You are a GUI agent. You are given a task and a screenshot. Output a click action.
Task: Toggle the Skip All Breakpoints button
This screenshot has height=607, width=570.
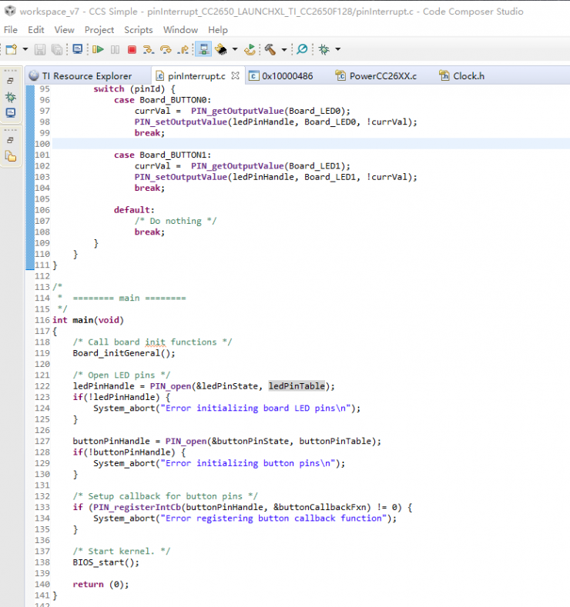tap(302, 49)
